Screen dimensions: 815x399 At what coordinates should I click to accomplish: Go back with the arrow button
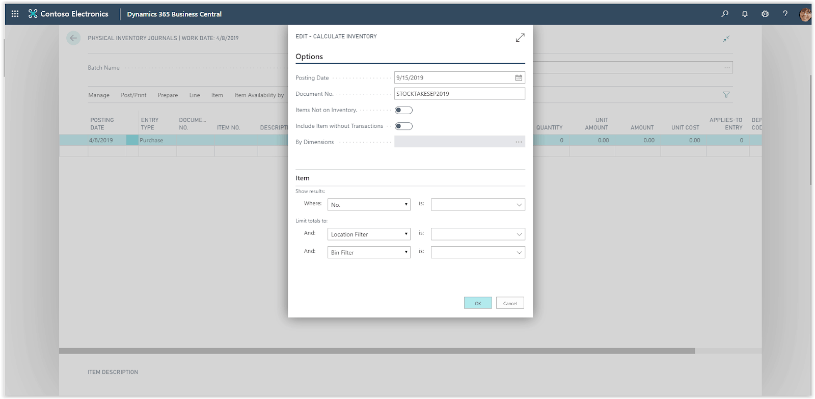(x=73, y=38)
